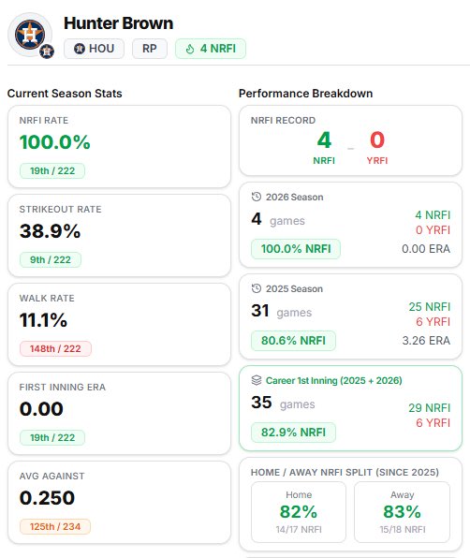Click the large Astros team logo avatar

[x=30, y=35]
